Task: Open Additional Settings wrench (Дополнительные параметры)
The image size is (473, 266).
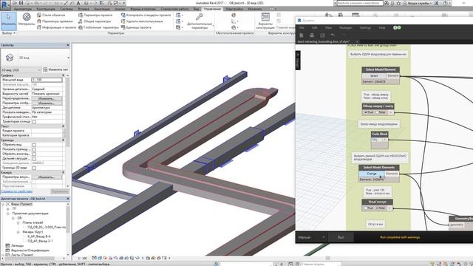Action: click(x=200, y=21)
